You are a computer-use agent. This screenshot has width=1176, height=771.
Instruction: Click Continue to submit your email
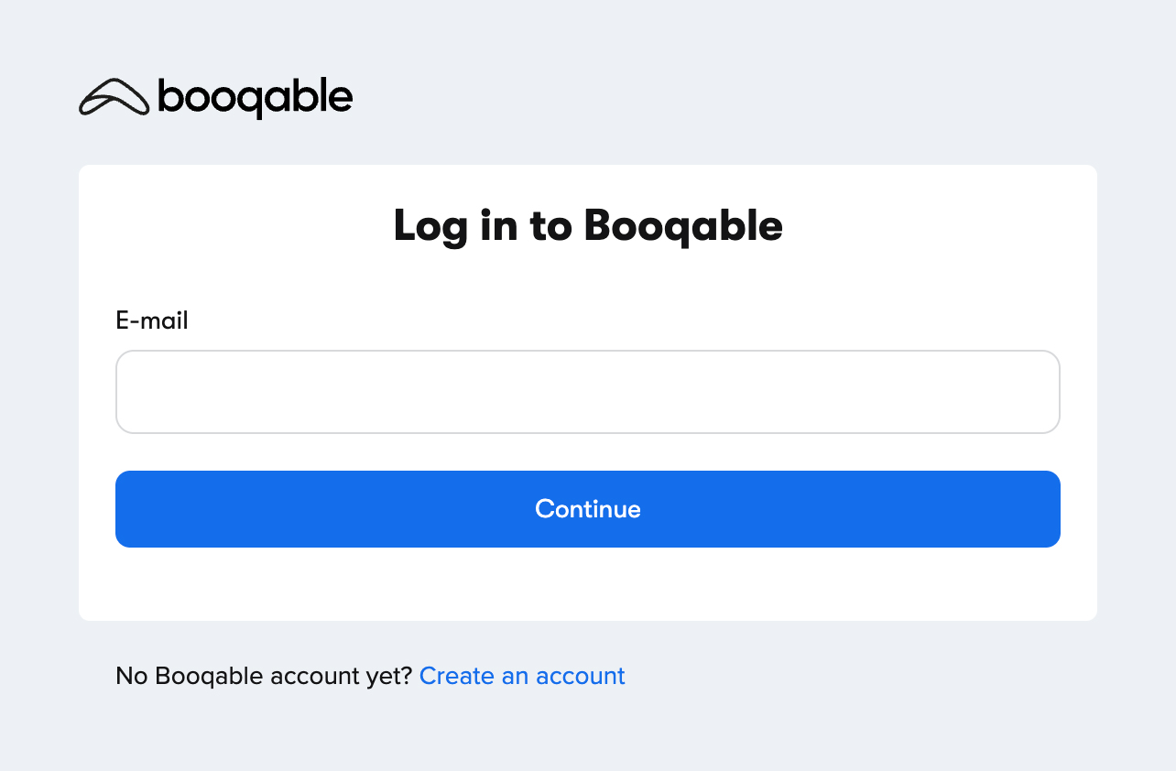click(587, 509)
